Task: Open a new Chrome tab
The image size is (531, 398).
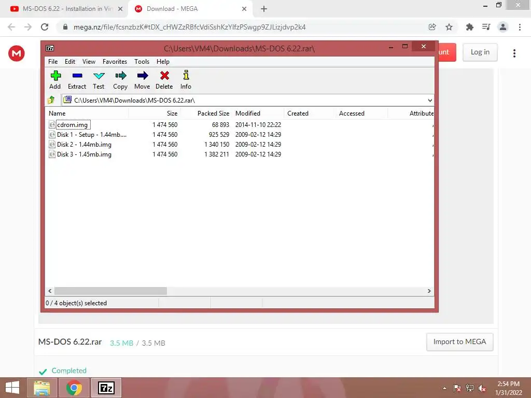Action: (264, 9)
